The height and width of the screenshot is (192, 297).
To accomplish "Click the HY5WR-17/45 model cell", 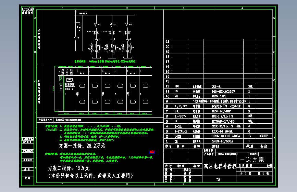I will (223, 121).
